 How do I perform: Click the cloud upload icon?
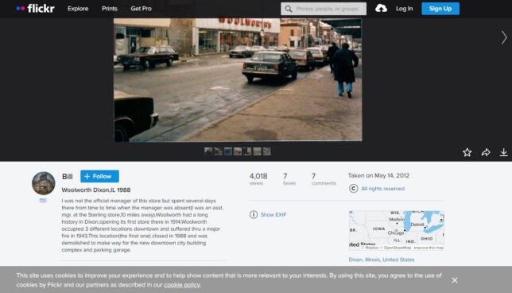pyautogui.click(x=381, y=9)
